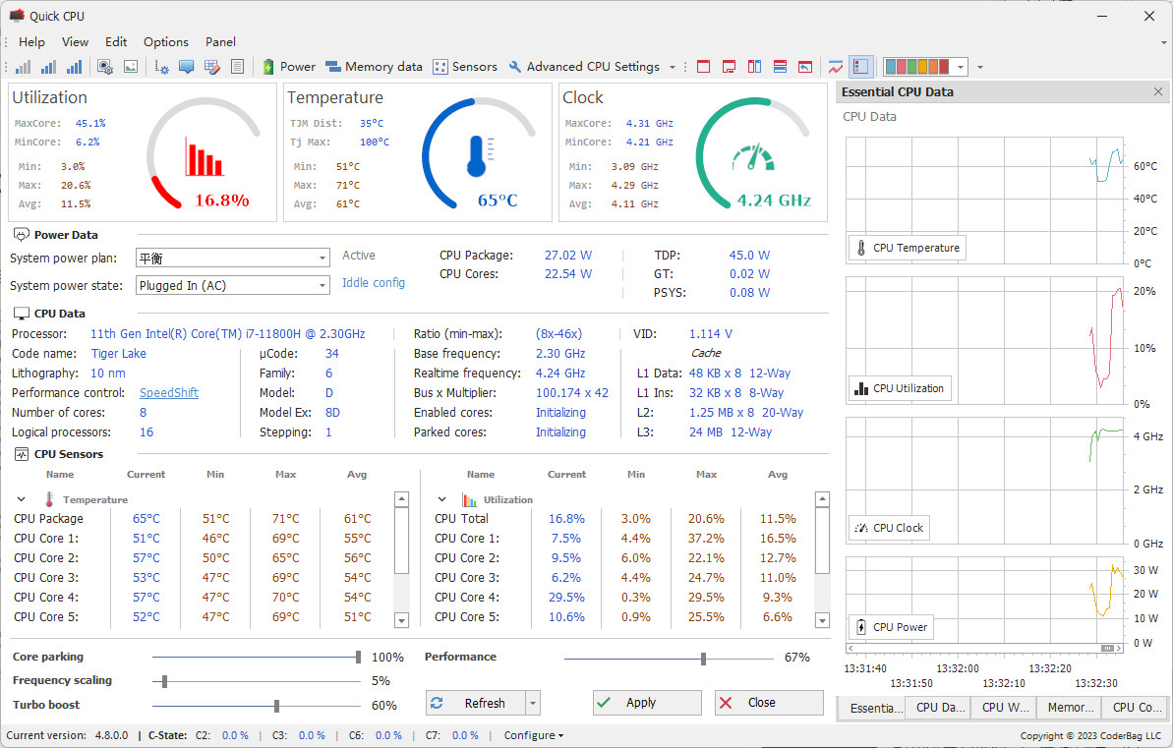This screenshot has height=748, width=1173.
Task: Click the CPU Power chart label
Action: (891, 627)
